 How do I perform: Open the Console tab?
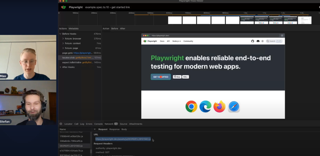tap(98, 124)
